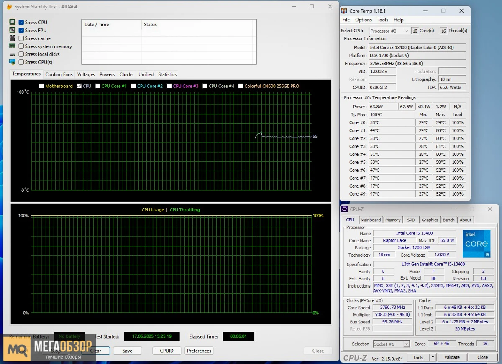The height and width of the screenshot is (364, 502).
Task: Click the Test Started 17.06.2025 15:25:19 field
Action: [x=152, y=336]
